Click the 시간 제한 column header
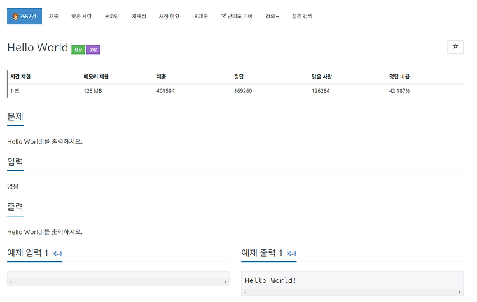 [20, 77]
